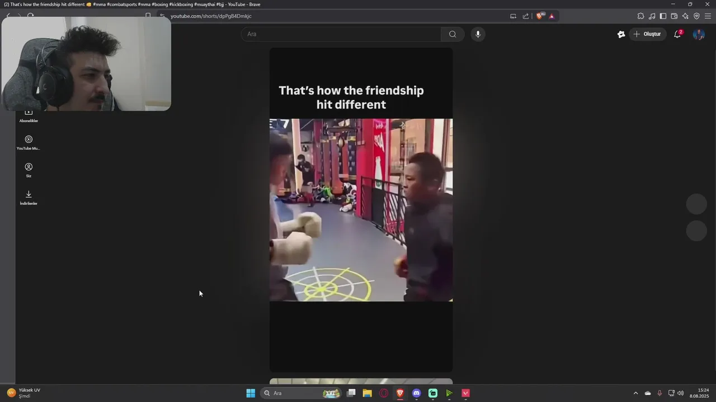The height and width of the screenshot is (402, 716).
Task: Open Discord from the taskbar
Action: [x=416, y=393]
